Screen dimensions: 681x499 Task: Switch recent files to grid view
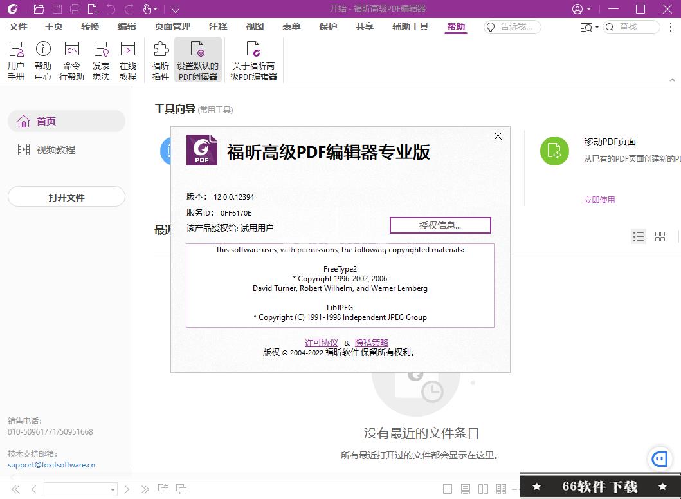point(660,236)
